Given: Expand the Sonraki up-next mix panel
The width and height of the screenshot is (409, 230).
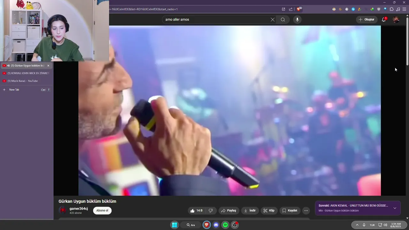Looking at the screenshot, I should (395, 208).
